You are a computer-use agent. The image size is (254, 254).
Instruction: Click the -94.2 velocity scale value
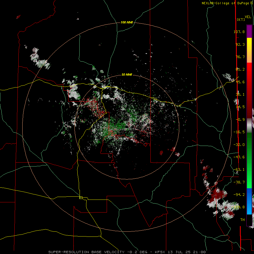[x=239, y=195]
